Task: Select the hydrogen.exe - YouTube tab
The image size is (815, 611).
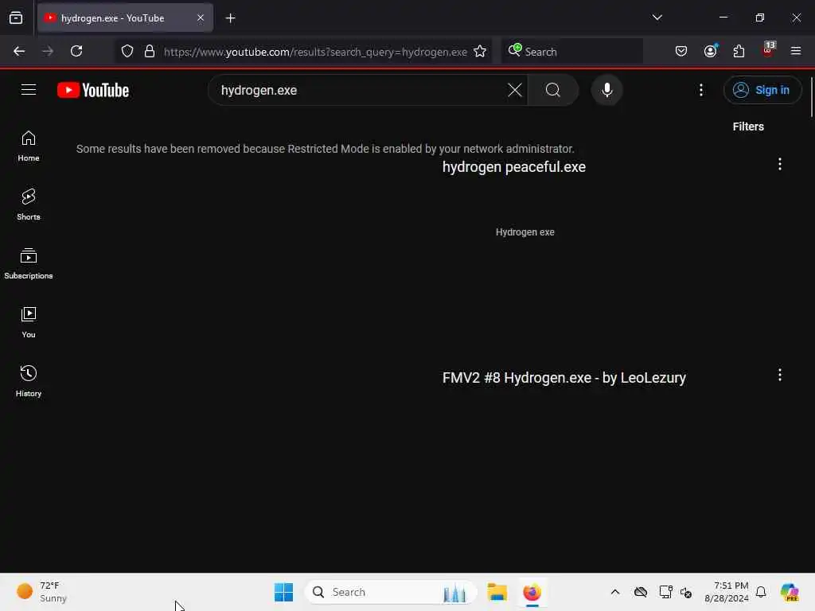Action: coord(125,18)
